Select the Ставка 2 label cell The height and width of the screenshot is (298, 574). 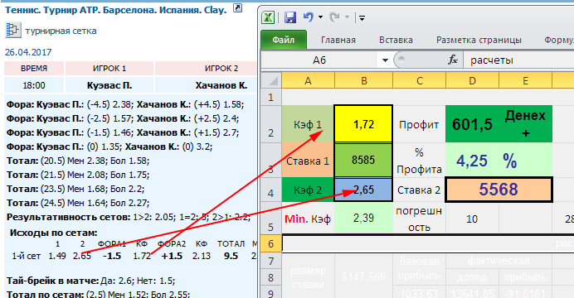click(419, 190)
